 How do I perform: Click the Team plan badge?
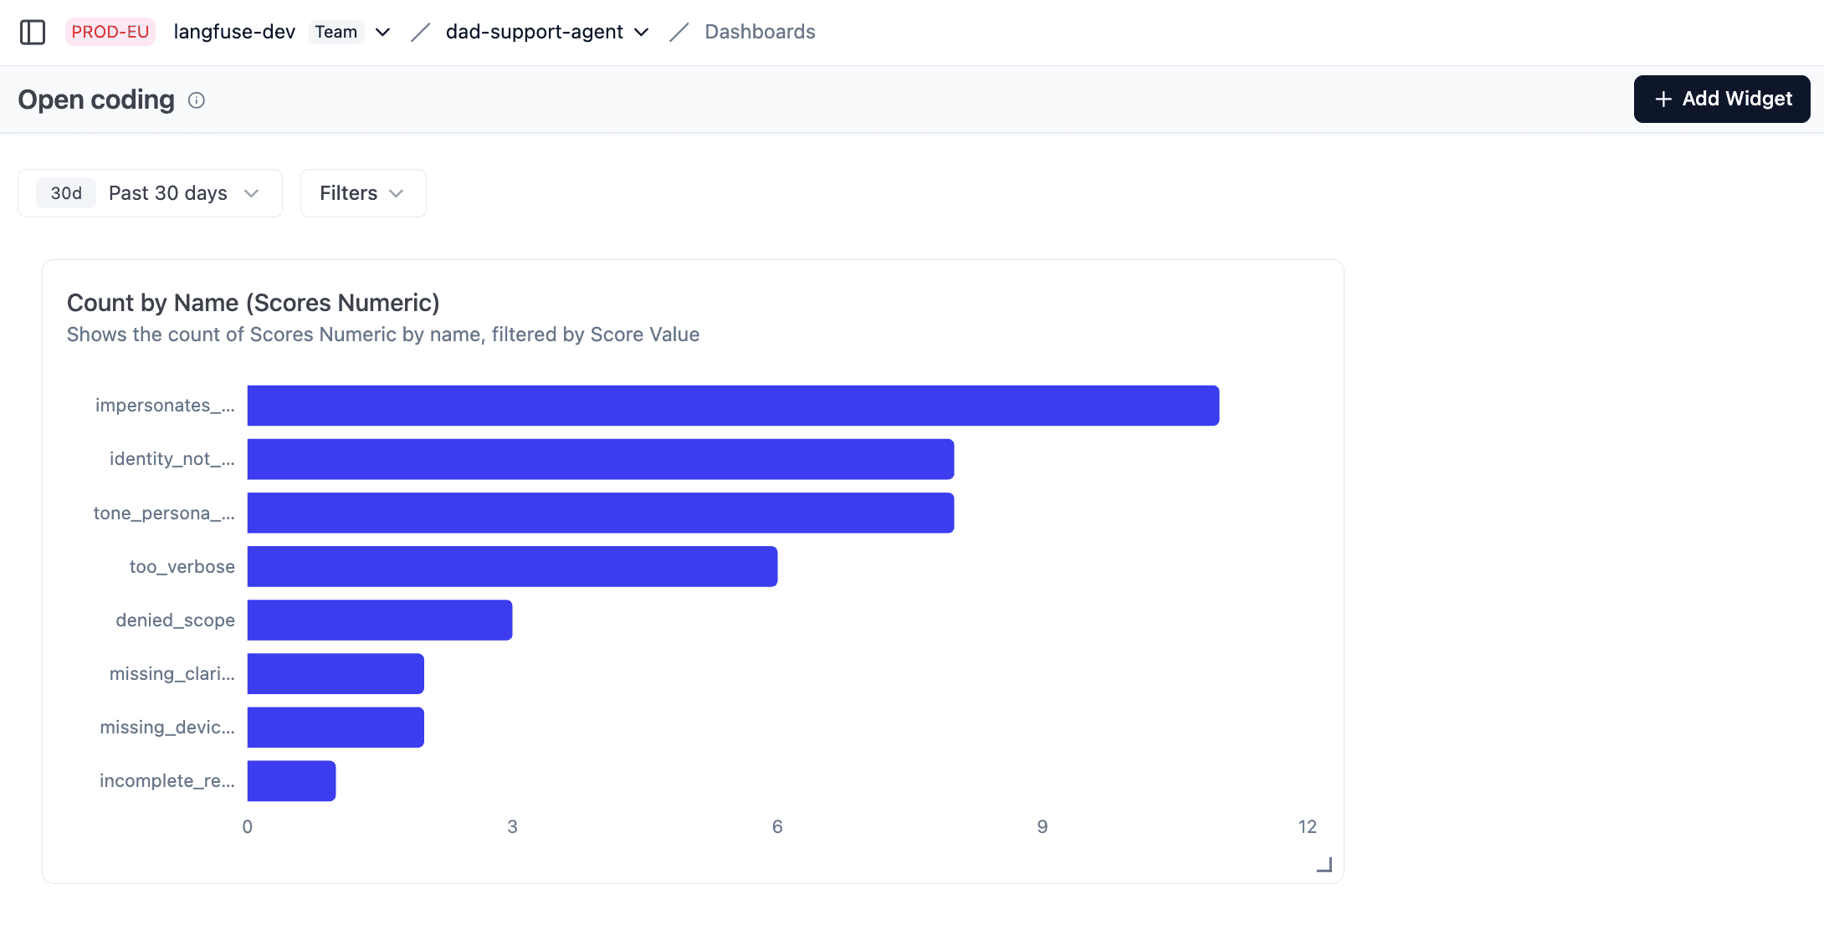click(x=336, y=32)
